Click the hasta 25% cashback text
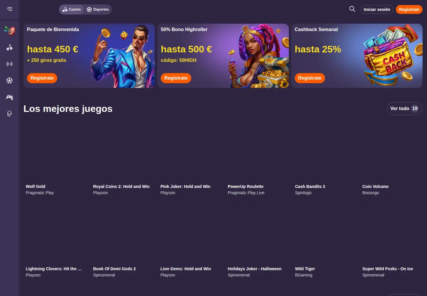This screenshot has height=296, width=427. (x=318, y=49)
